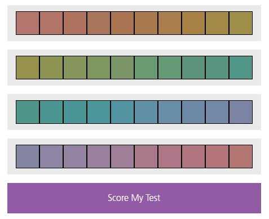Select fourth teal swatch in third row
The image size is (269, 219).
tap(99, 112)
